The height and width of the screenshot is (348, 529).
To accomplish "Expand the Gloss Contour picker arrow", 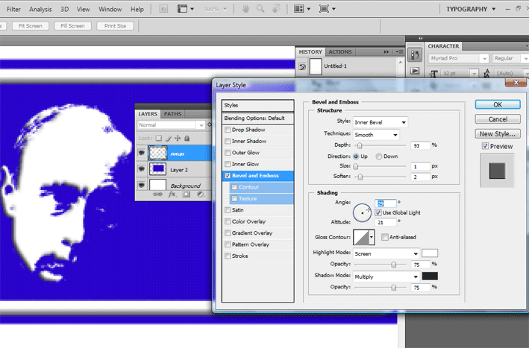I will 372,237.
